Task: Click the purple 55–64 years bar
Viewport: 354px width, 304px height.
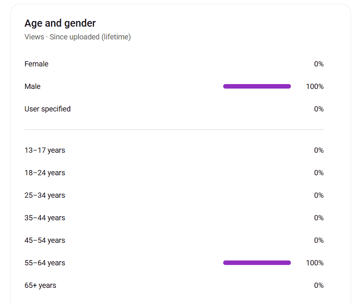Action: pyautogui.click(x=257, y=263)
